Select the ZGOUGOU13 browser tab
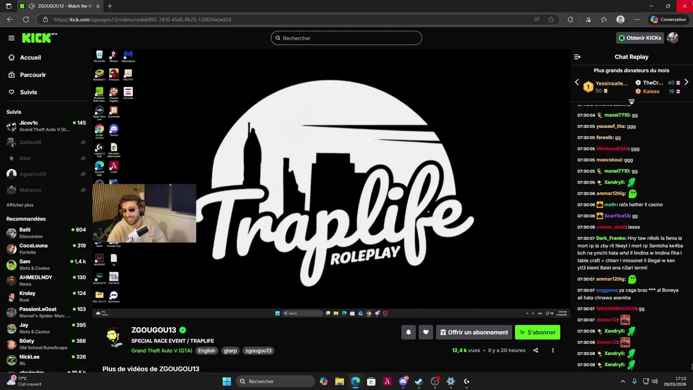The height and width of the screenshot is (390, 693). pos(60,6)
